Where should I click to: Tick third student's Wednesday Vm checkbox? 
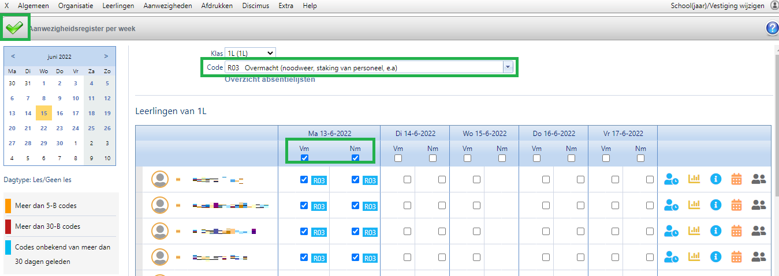tap(476, 231)
